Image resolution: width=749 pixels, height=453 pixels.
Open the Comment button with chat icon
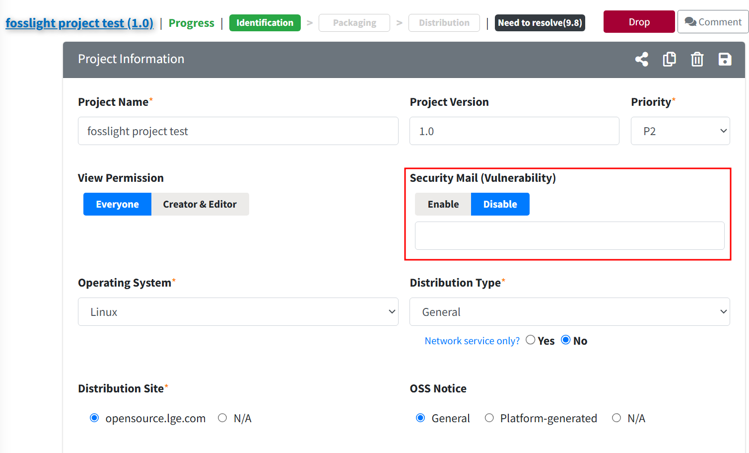tap(713, 22)
